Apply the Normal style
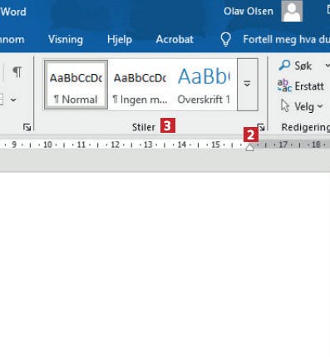Viewport: 330px width, 357px height. click(76, 85)
